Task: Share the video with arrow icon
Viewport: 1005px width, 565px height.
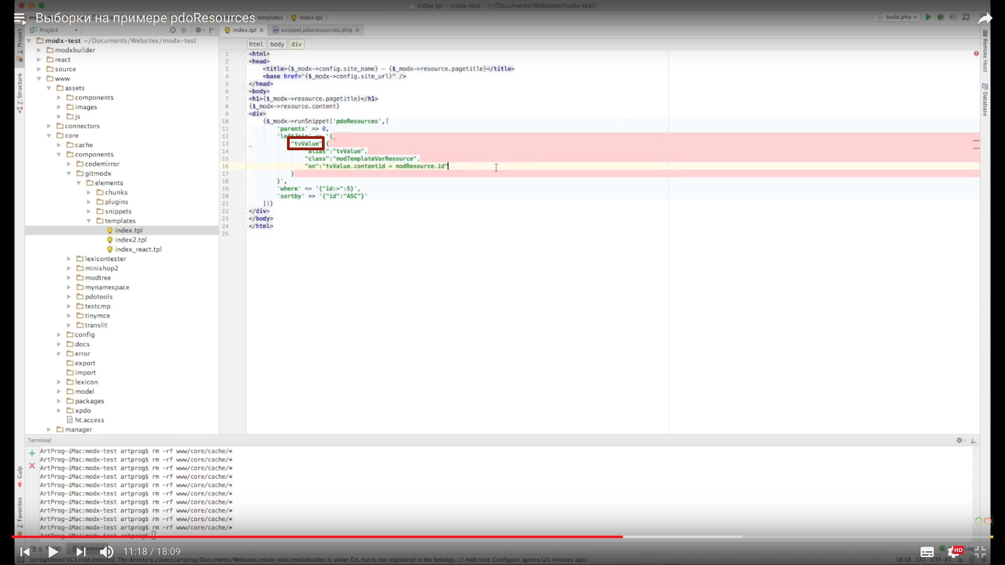Action: [x=985, y=18]
